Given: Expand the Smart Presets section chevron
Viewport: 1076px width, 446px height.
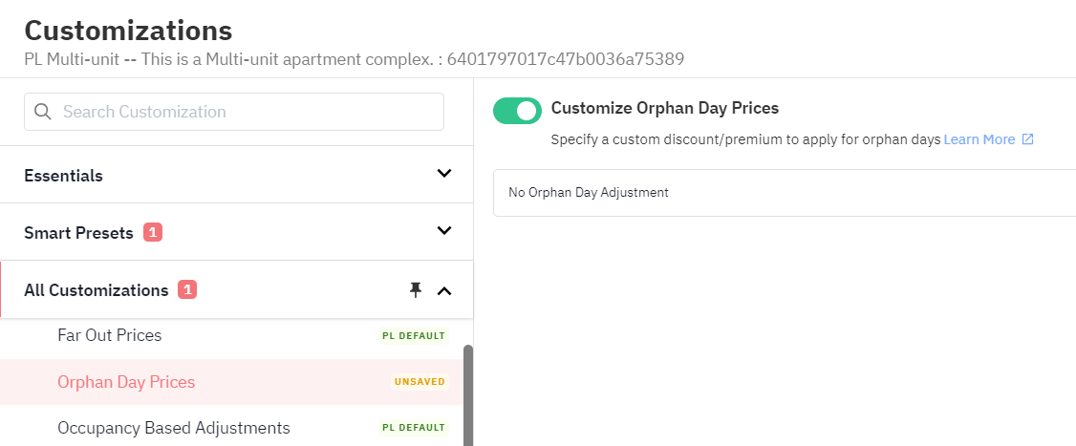Looking at the screenshot, I should point(444,230).
